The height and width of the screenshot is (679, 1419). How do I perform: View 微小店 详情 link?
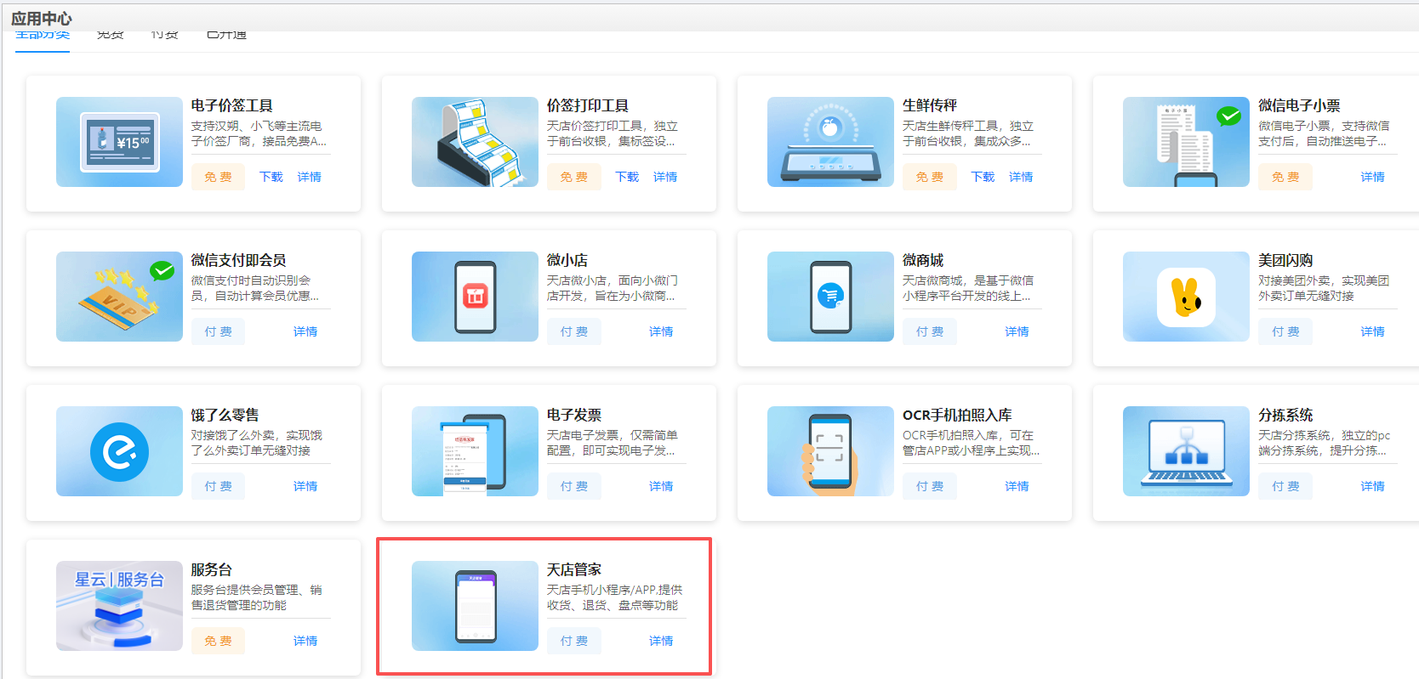coord(661,331)
